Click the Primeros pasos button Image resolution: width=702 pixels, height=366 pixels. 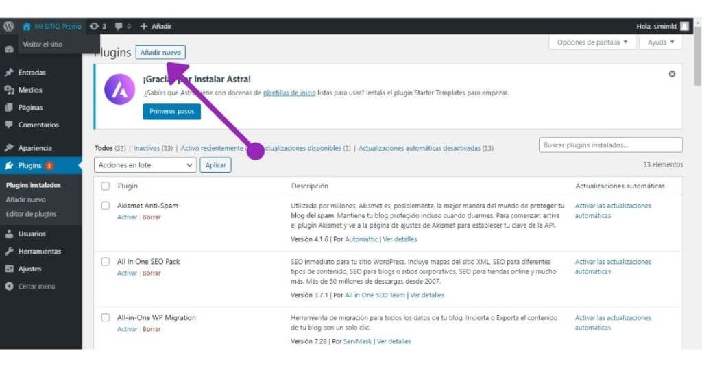click(x=172, y=112)
